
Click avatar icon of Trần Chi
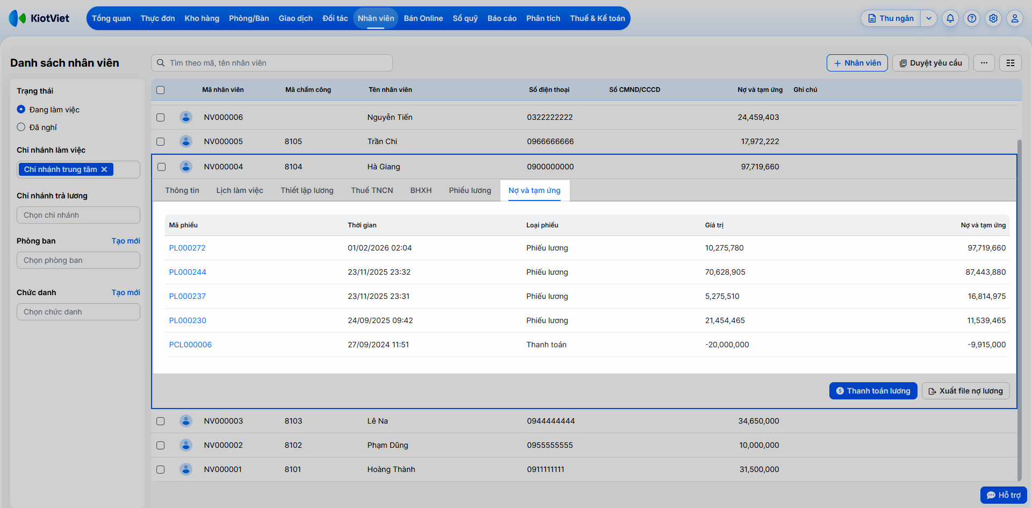[186, 141]
